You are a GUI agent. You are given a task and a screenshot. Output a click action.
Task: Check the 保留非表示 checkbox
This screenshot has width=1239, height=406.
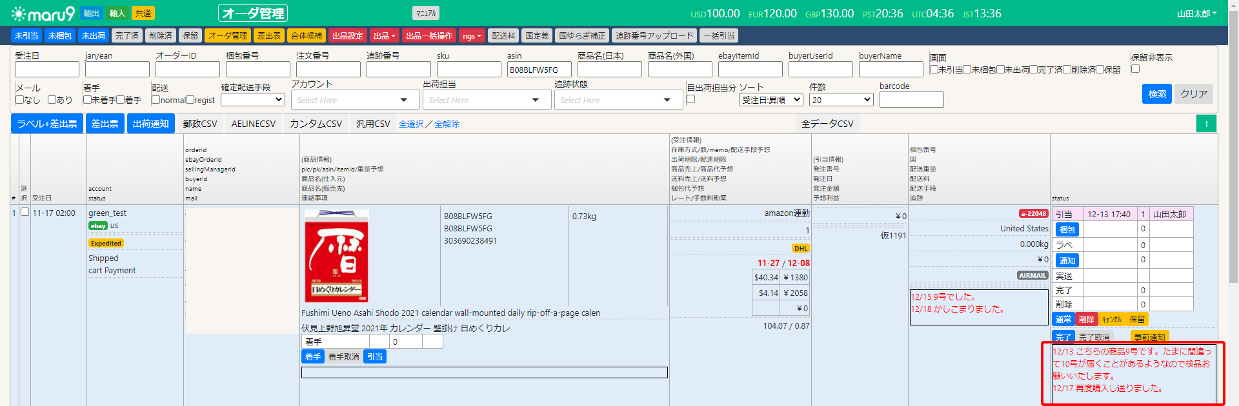point(1135,69)
